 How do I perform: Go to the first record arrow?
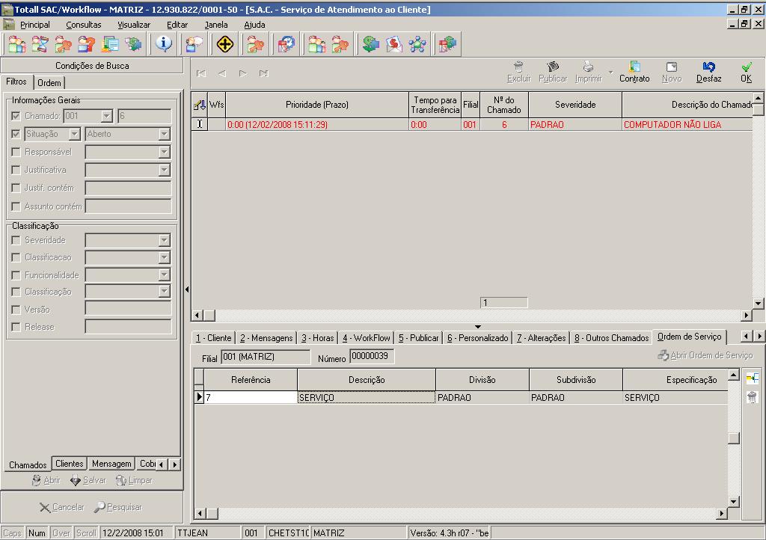coord(201,74)
